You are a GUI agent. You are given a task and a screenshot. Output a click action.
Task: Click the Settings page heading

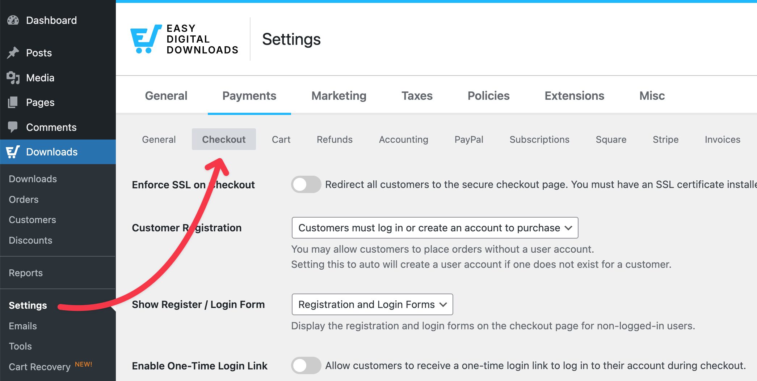click(291, 39)
